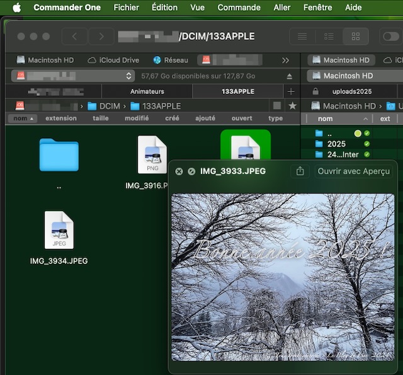This screenshot has width=403, height=375.
Task: Expand hidden drives with double chevron
Action: (x=285, y=61)
